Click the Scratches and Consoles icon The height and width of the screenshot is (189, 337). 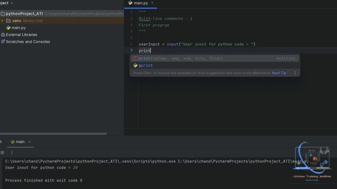3,41
